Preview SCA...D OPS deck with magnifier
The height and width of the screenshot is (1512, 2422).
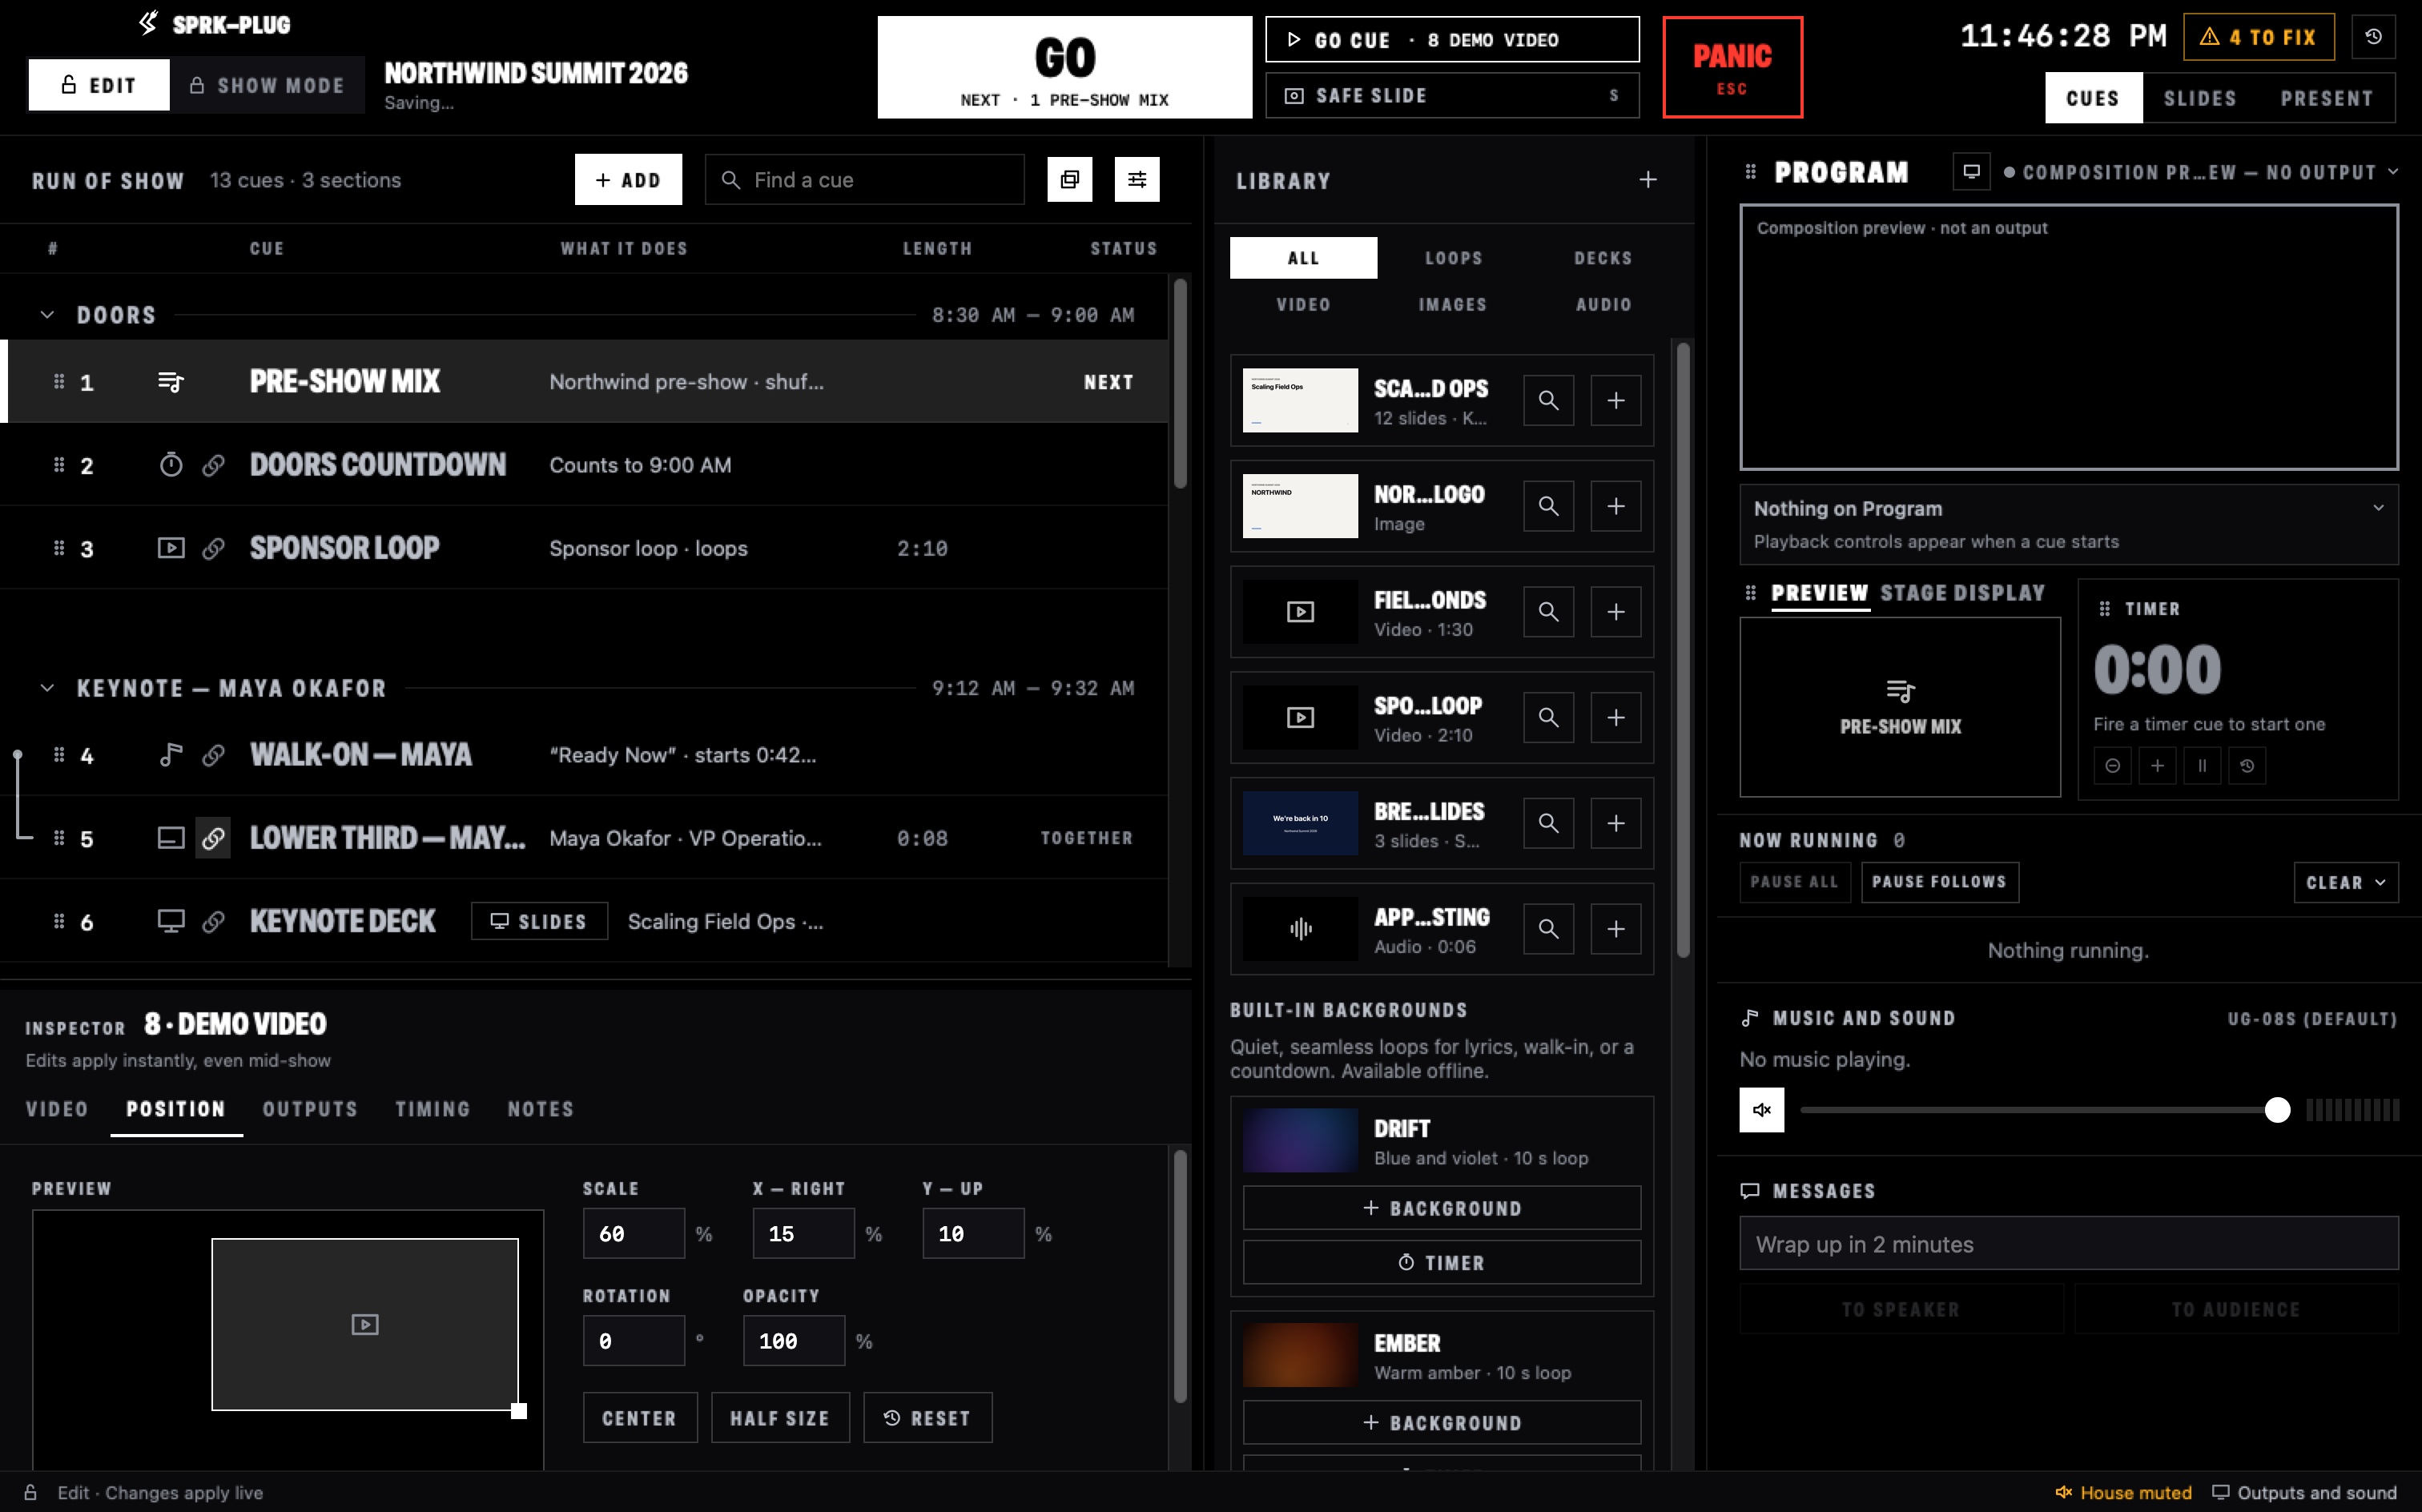[1548, 400]
